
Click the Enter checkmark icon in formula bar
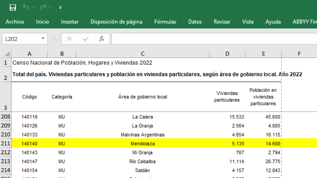click(86, 39)
